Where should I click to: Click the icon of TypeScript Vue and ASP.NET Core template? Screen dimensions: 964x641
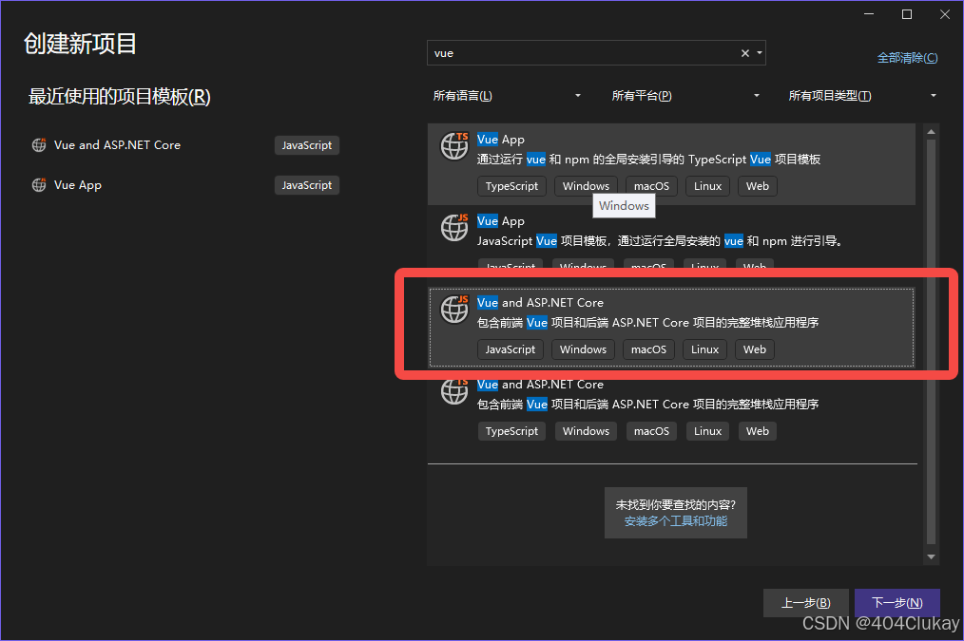[455, 391]
